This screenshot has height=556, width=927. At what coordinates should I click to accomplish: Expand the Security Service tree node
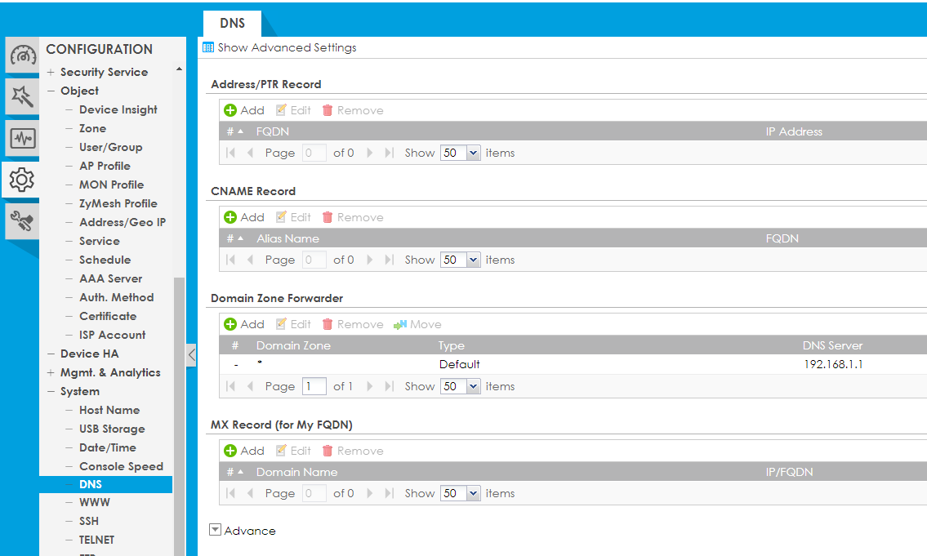click(51, 73)
